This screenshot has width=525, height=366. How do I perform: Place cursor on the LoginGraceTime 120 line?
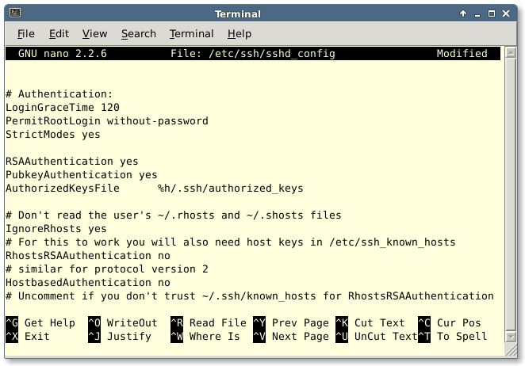tap(62, 108)
